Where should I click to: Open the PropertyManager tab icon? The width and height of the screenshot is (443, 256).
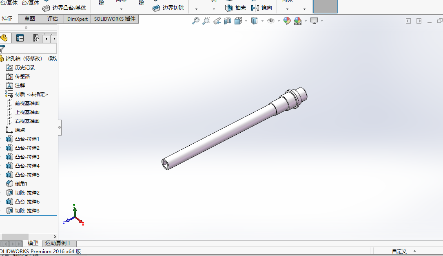point(20,38)
